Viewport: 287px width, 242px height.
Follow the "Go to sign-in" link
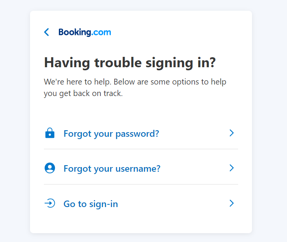coord(91,204)
